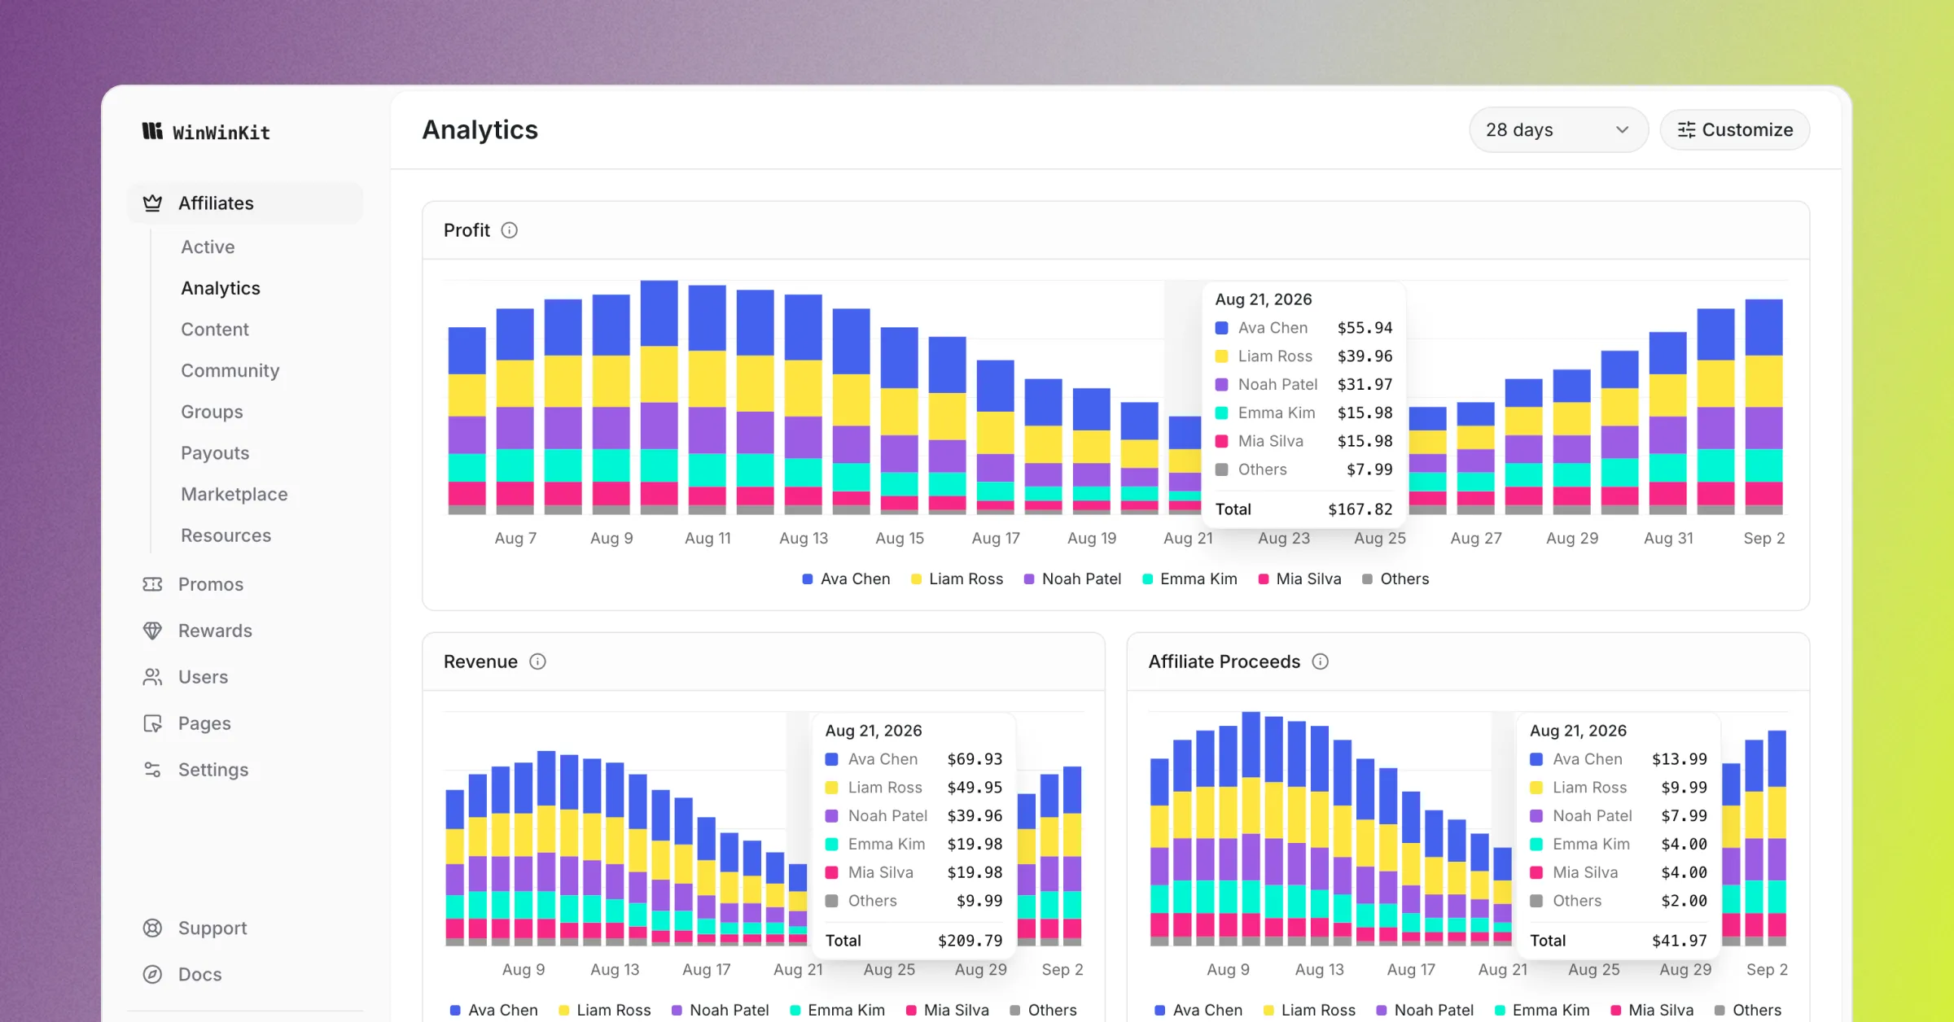Open the 28 days period dropdown
The height and width of the screenshot is (1022, 1954).
(x=1558, y=130)
